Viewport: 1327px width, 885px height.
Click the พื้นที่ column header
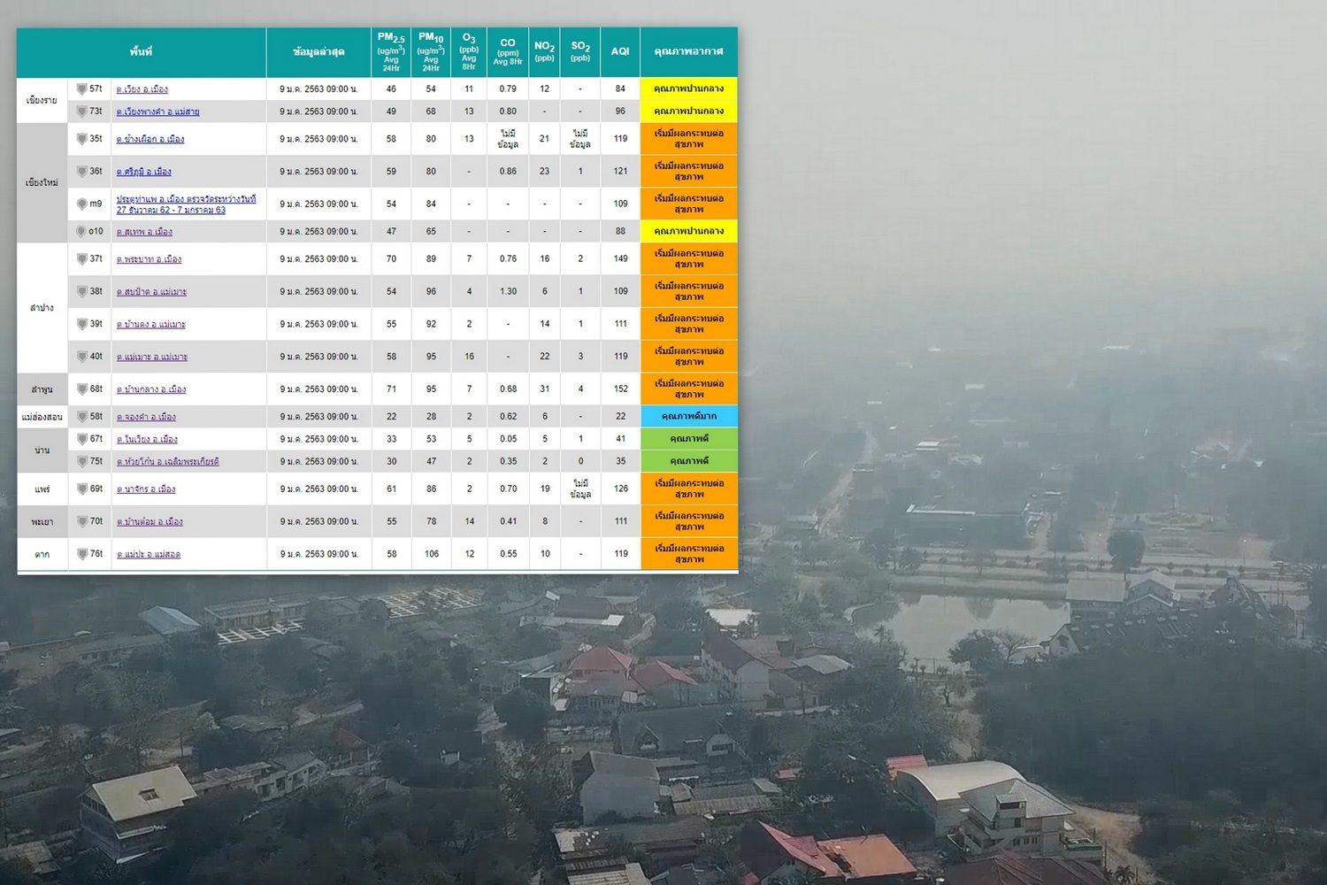141,52
